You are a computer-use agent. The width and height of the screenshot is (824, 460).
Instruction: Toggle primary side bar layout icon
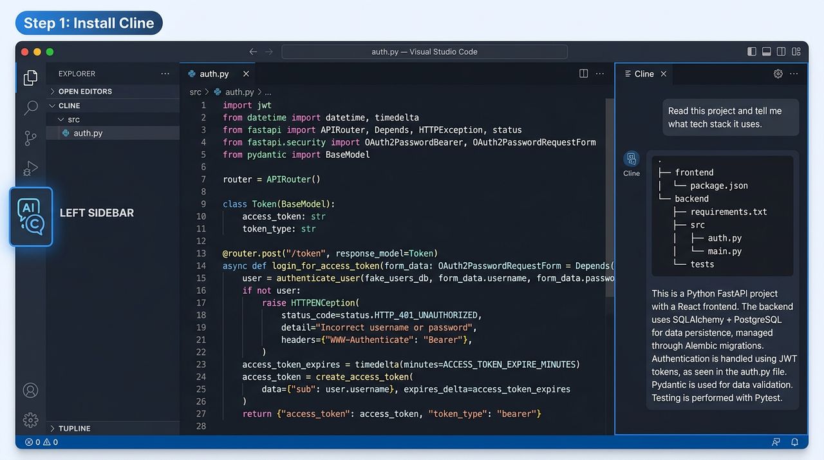(x=752, y=52)
